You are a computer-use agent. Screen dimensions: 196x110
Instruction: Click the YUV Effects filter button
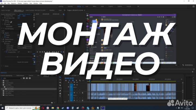tap(30, 78)
